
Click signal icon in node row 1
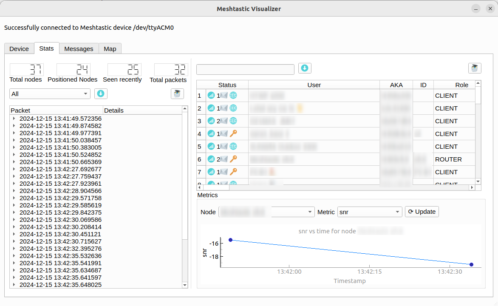tap(211, 95)
